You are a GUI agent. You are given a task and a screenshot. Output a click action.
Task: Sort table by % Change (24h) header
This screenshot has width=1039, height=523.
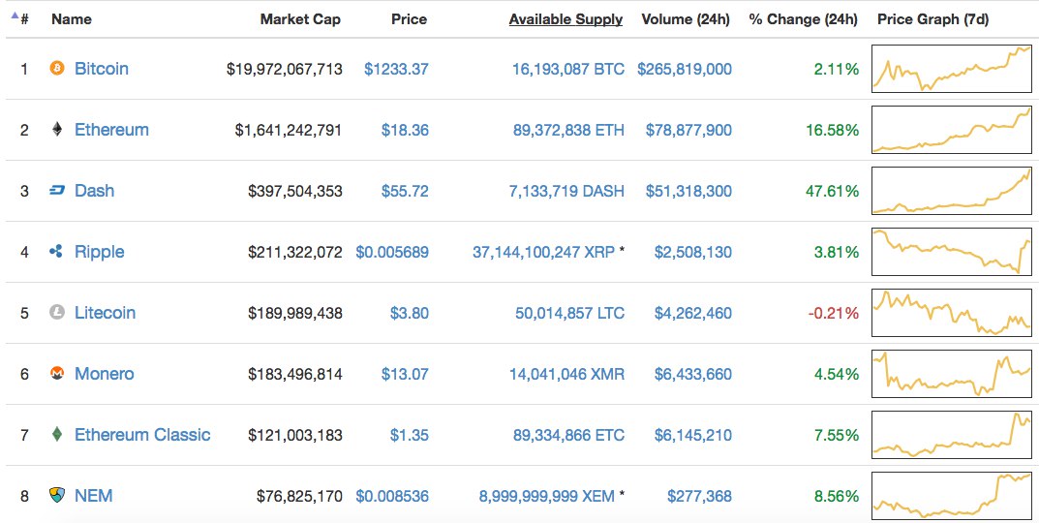coord(803,19)
